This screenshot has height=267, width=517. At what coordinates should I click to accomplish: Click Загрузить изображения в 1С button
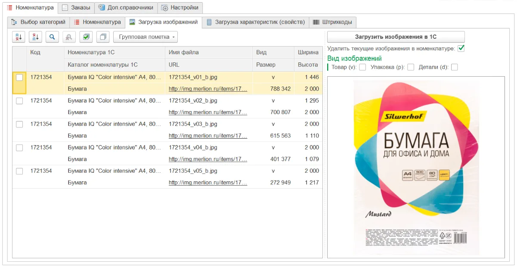tap(396, 37)
